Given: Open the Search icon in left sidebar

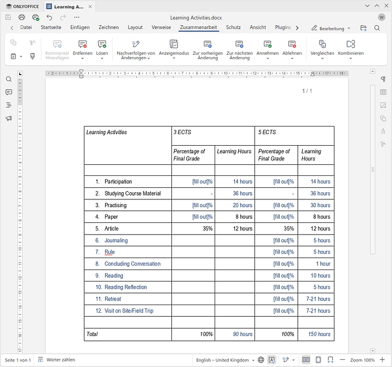Looking at the screenshot, I should coord(9,79).
